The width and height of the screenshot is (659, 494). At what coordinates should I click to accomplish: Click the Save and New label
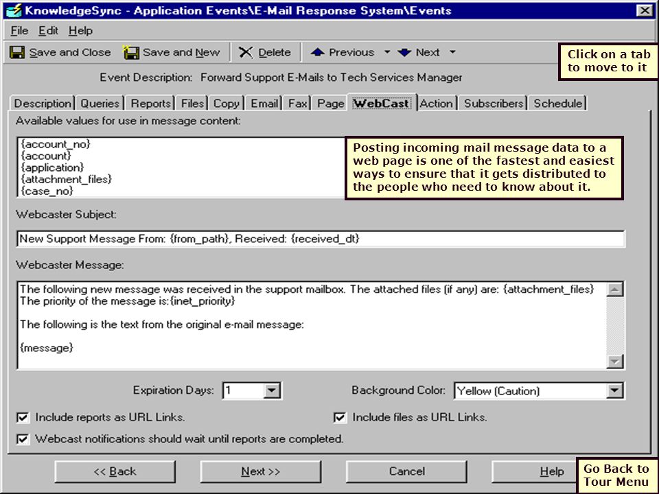[181, 53]
